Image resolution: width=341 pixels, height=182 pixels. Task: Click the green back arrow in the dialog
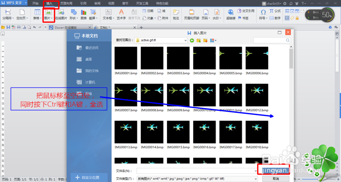pos(192,40)
